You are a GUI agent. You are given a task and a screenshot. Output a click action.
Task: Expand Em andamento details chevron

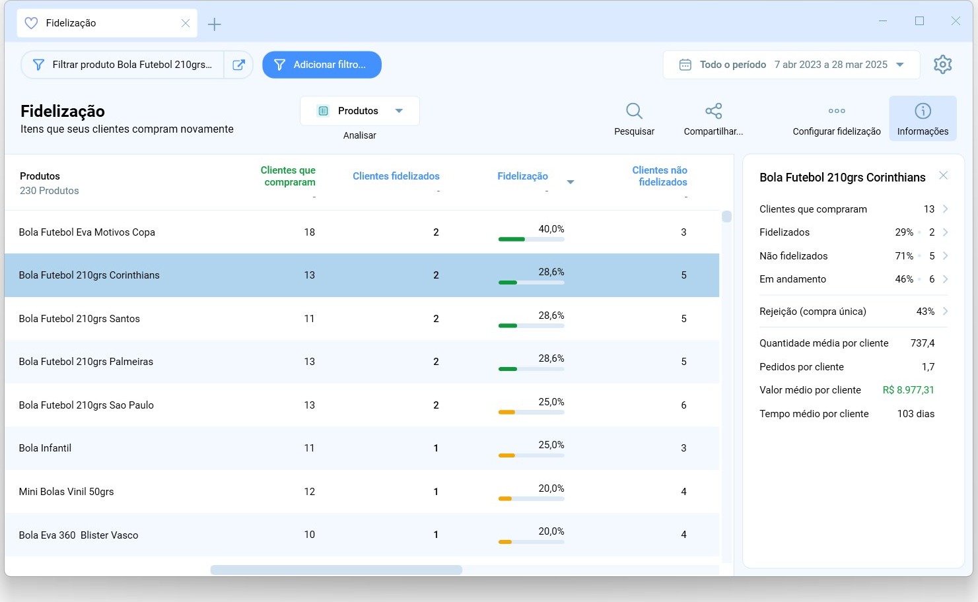click(946, 279)
